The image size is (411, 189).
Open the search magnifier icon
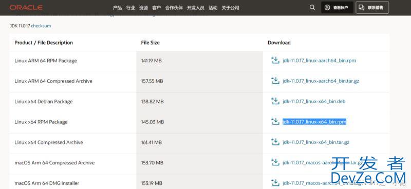point(312,7)
